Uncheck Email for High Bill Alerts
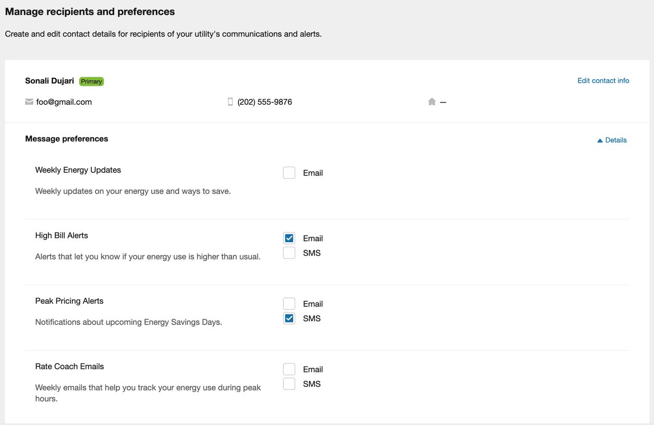654x425 pixels. 289,239
